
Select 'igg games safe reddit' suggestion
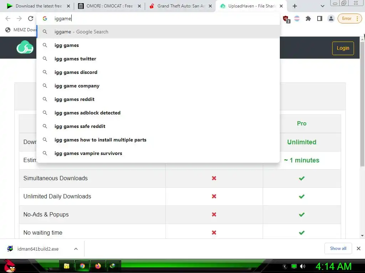(158, 126)
